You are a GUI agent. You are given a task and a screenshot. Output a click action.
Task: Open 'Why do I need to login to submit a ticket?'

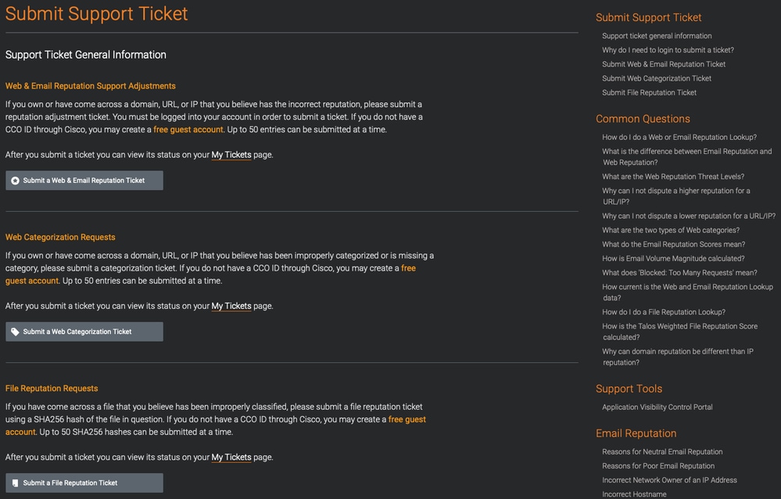(668, 50)
